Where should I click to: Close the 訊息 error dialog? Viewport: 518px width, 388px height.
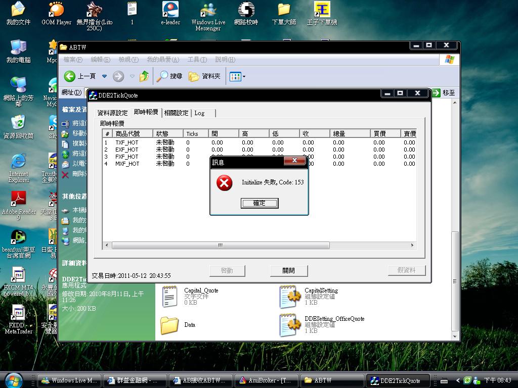295,161
